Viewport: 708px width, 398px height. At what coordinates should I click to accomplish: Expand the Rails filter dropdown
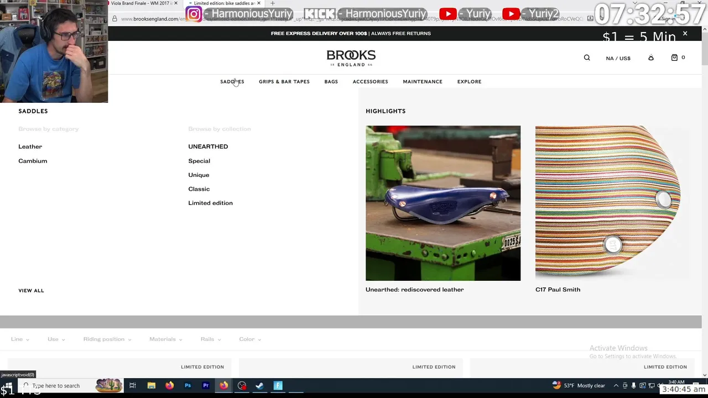click(211, 339)
